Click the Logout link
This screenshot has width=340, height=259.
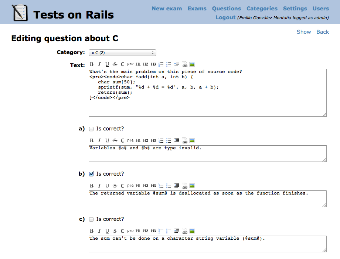pos(225,17)
